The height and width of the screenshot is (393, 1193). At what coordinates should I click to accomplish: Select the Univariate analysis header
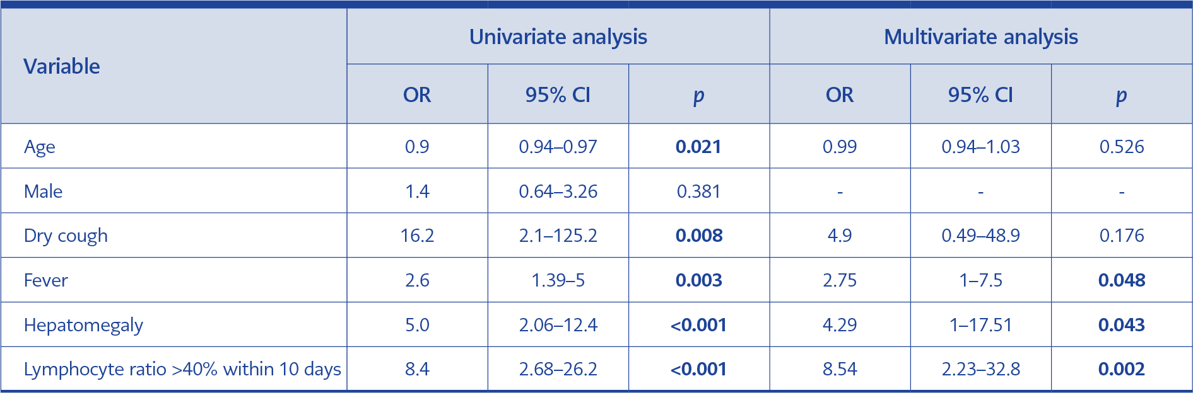558,37
